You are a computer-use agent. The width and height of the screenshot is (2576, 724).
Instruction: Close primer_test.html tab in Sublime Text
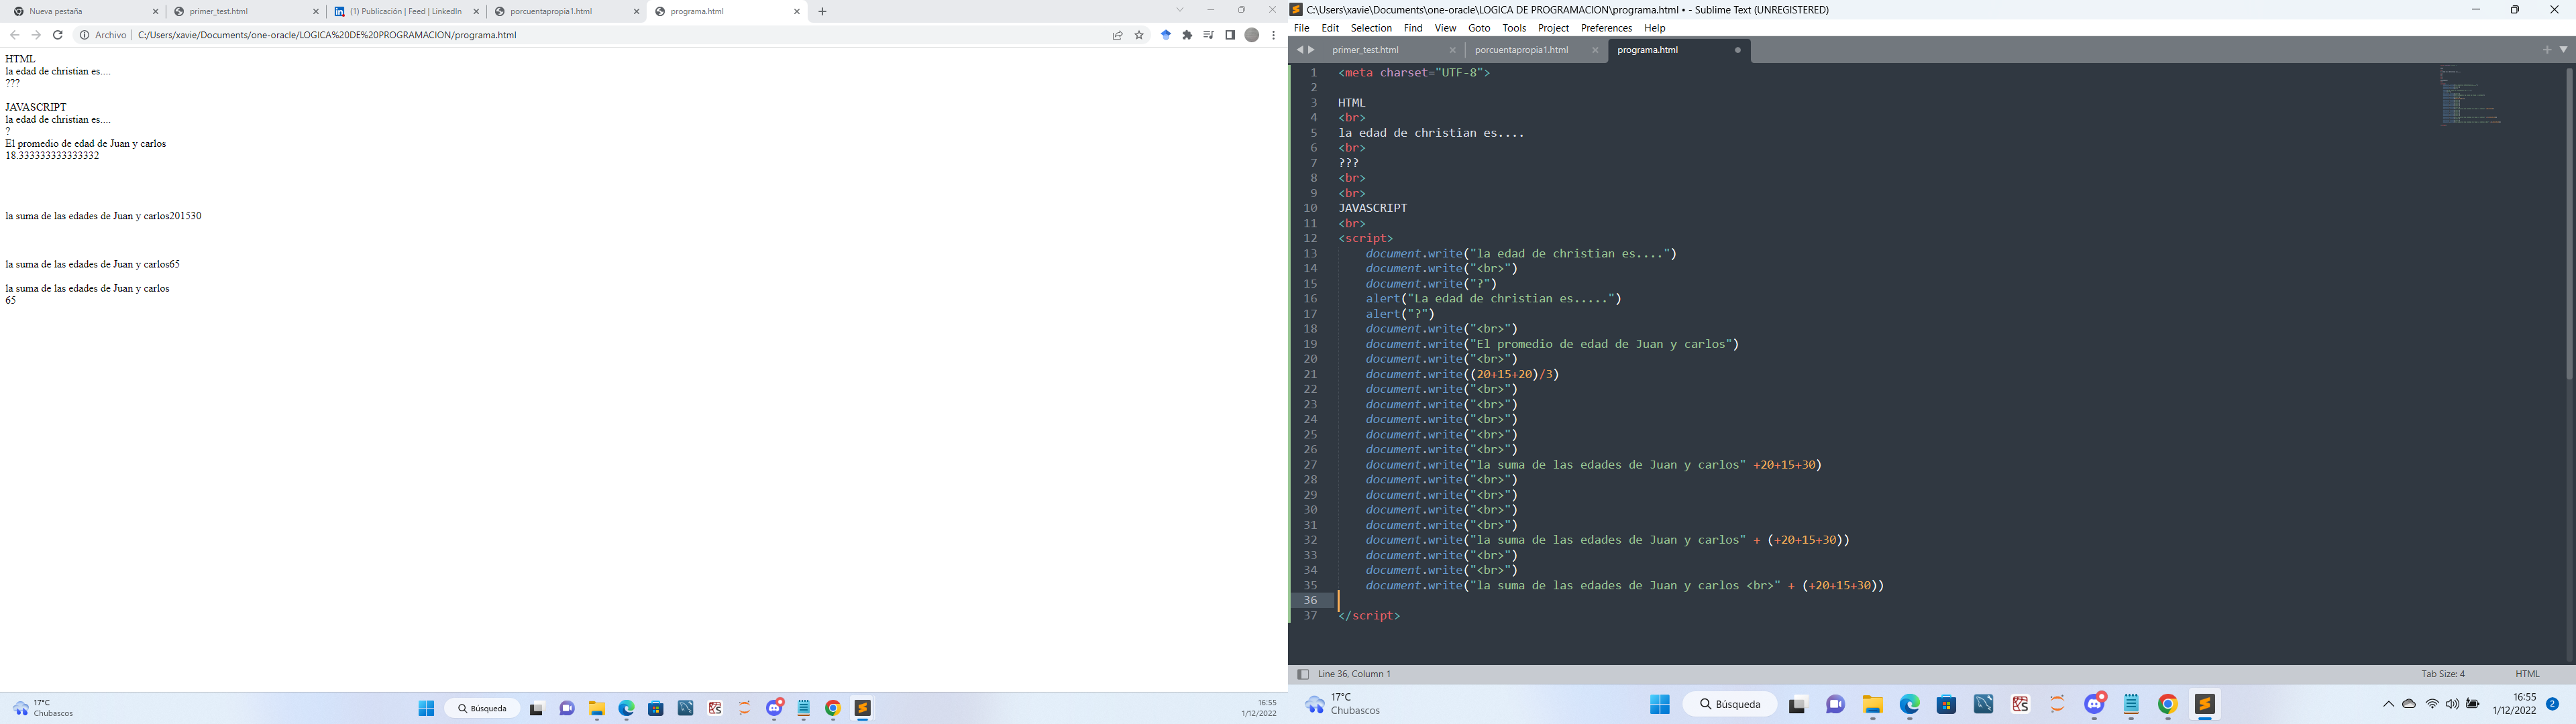1452,50
